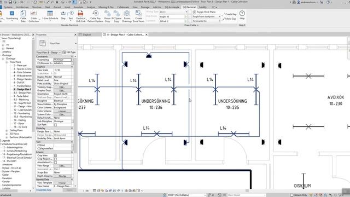Open the KRAFT (Not Editable) workset dropdown
350x197 pixels.
coord(186,195)
